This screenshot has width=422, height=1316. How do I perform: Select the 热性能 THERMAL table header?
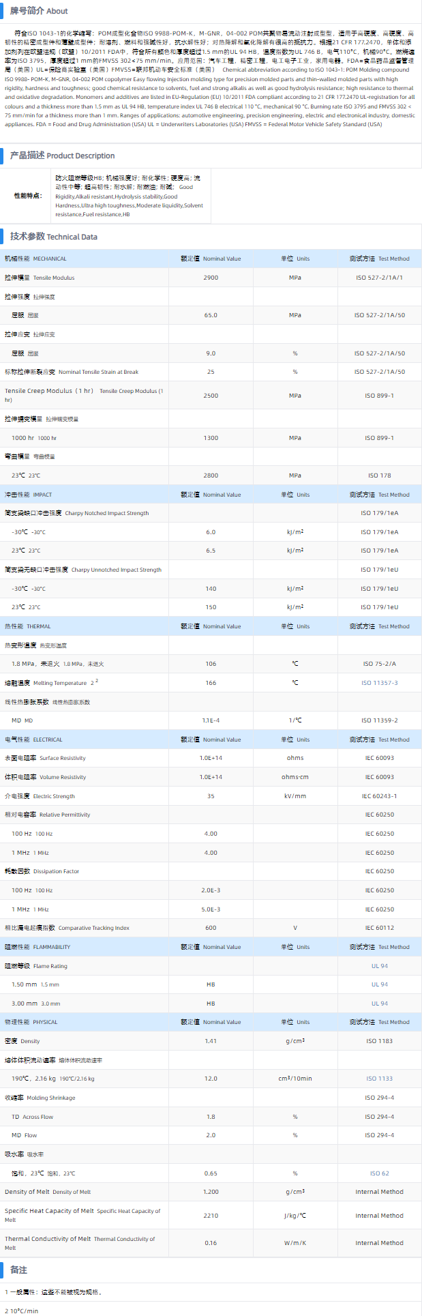pyautogui.click(x=27, y=626)
